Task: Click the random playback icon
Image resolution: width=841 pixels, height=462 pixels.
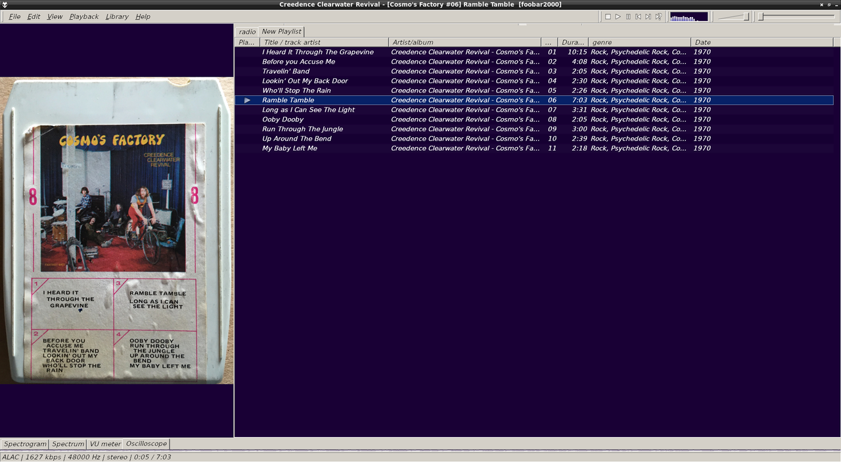Action: (658, 16)
